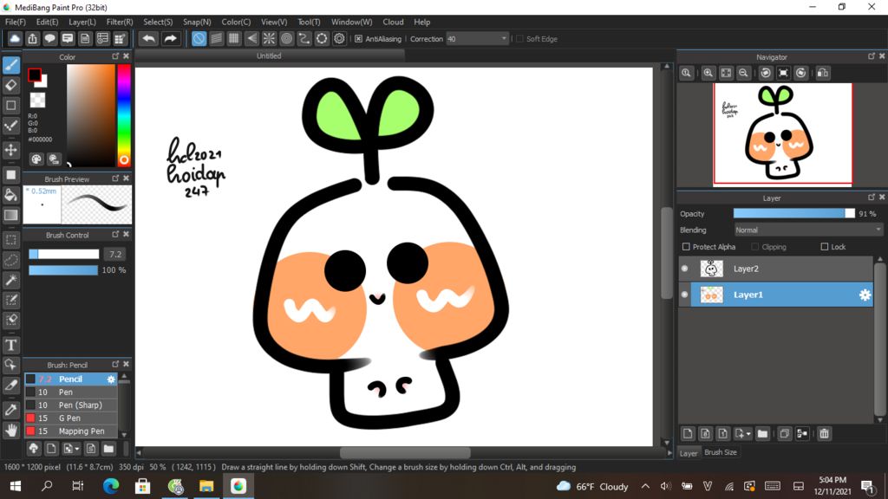Turn snap off with the Snap Off toggle
The height and width of the screenshot is (499, 888).
[199, 38]
